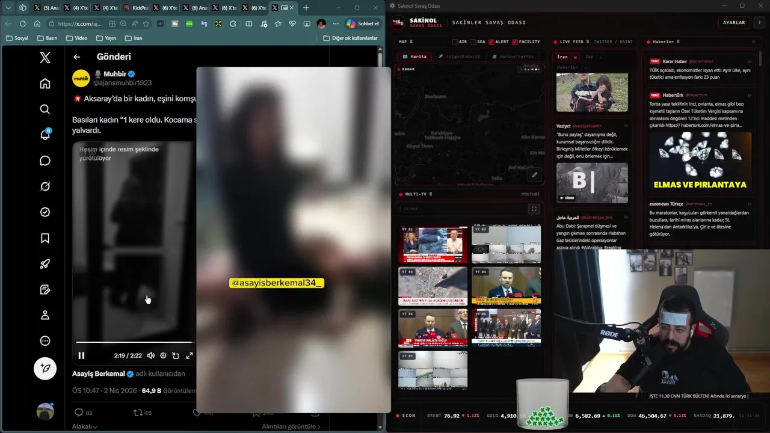The image size is (770, 433).
Task: Open YT #1 stream thumbnail
Action: tap(433, 244)
